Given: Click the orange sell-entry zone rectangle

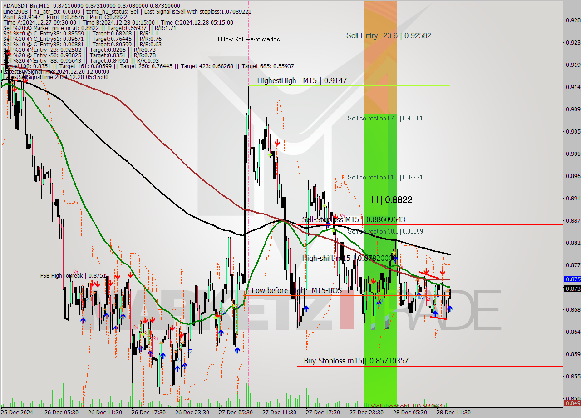Looking at the screenshot, I should click(x=380, y=57).
